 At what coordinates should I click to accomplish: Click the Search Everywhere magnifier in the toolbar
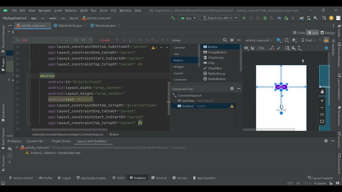point(324,18)
